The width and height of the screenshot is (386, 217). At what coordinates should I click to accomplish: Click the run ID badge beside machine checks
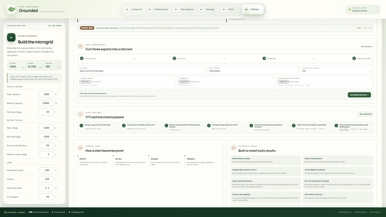point(365,114)
